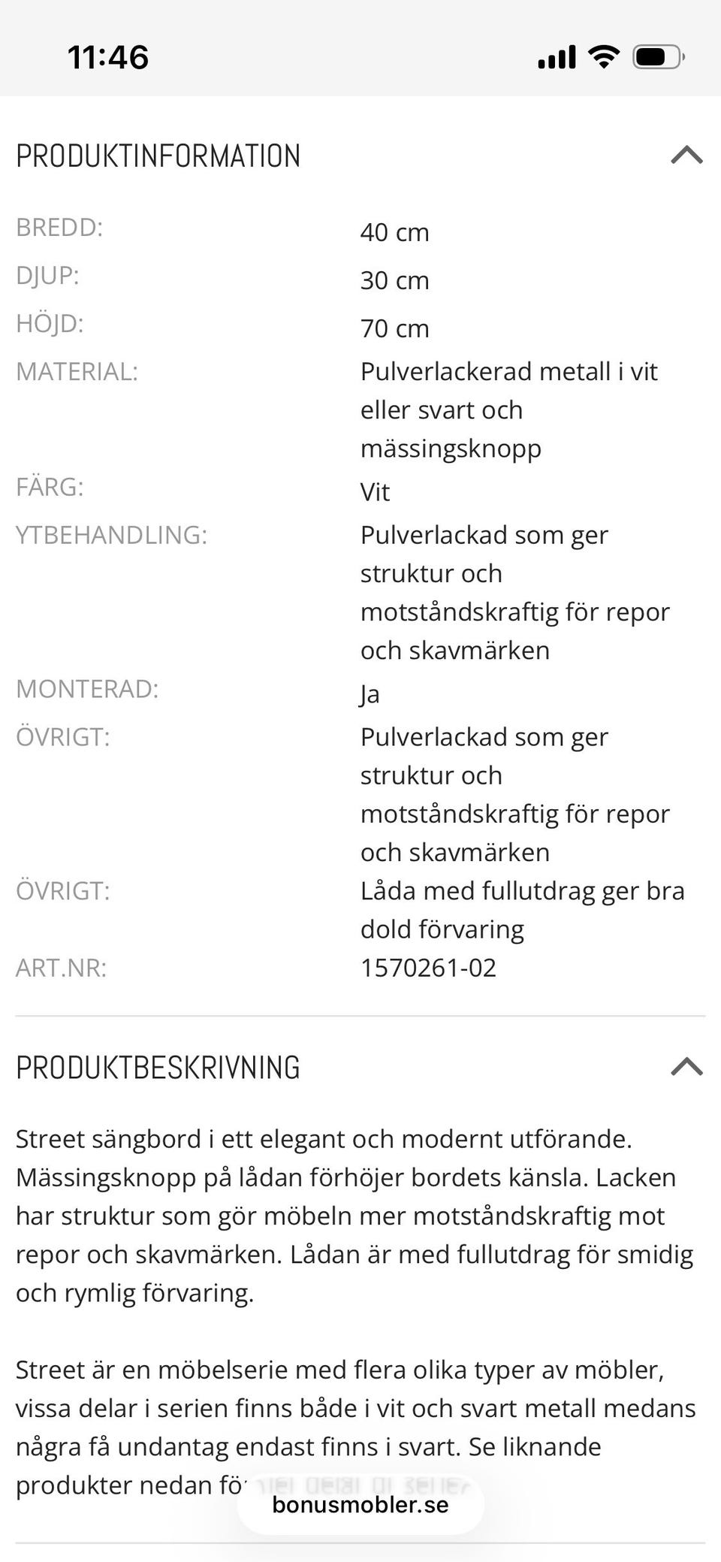
Task: Tap the YTBEHANDLING label
Action: (111, 536)
